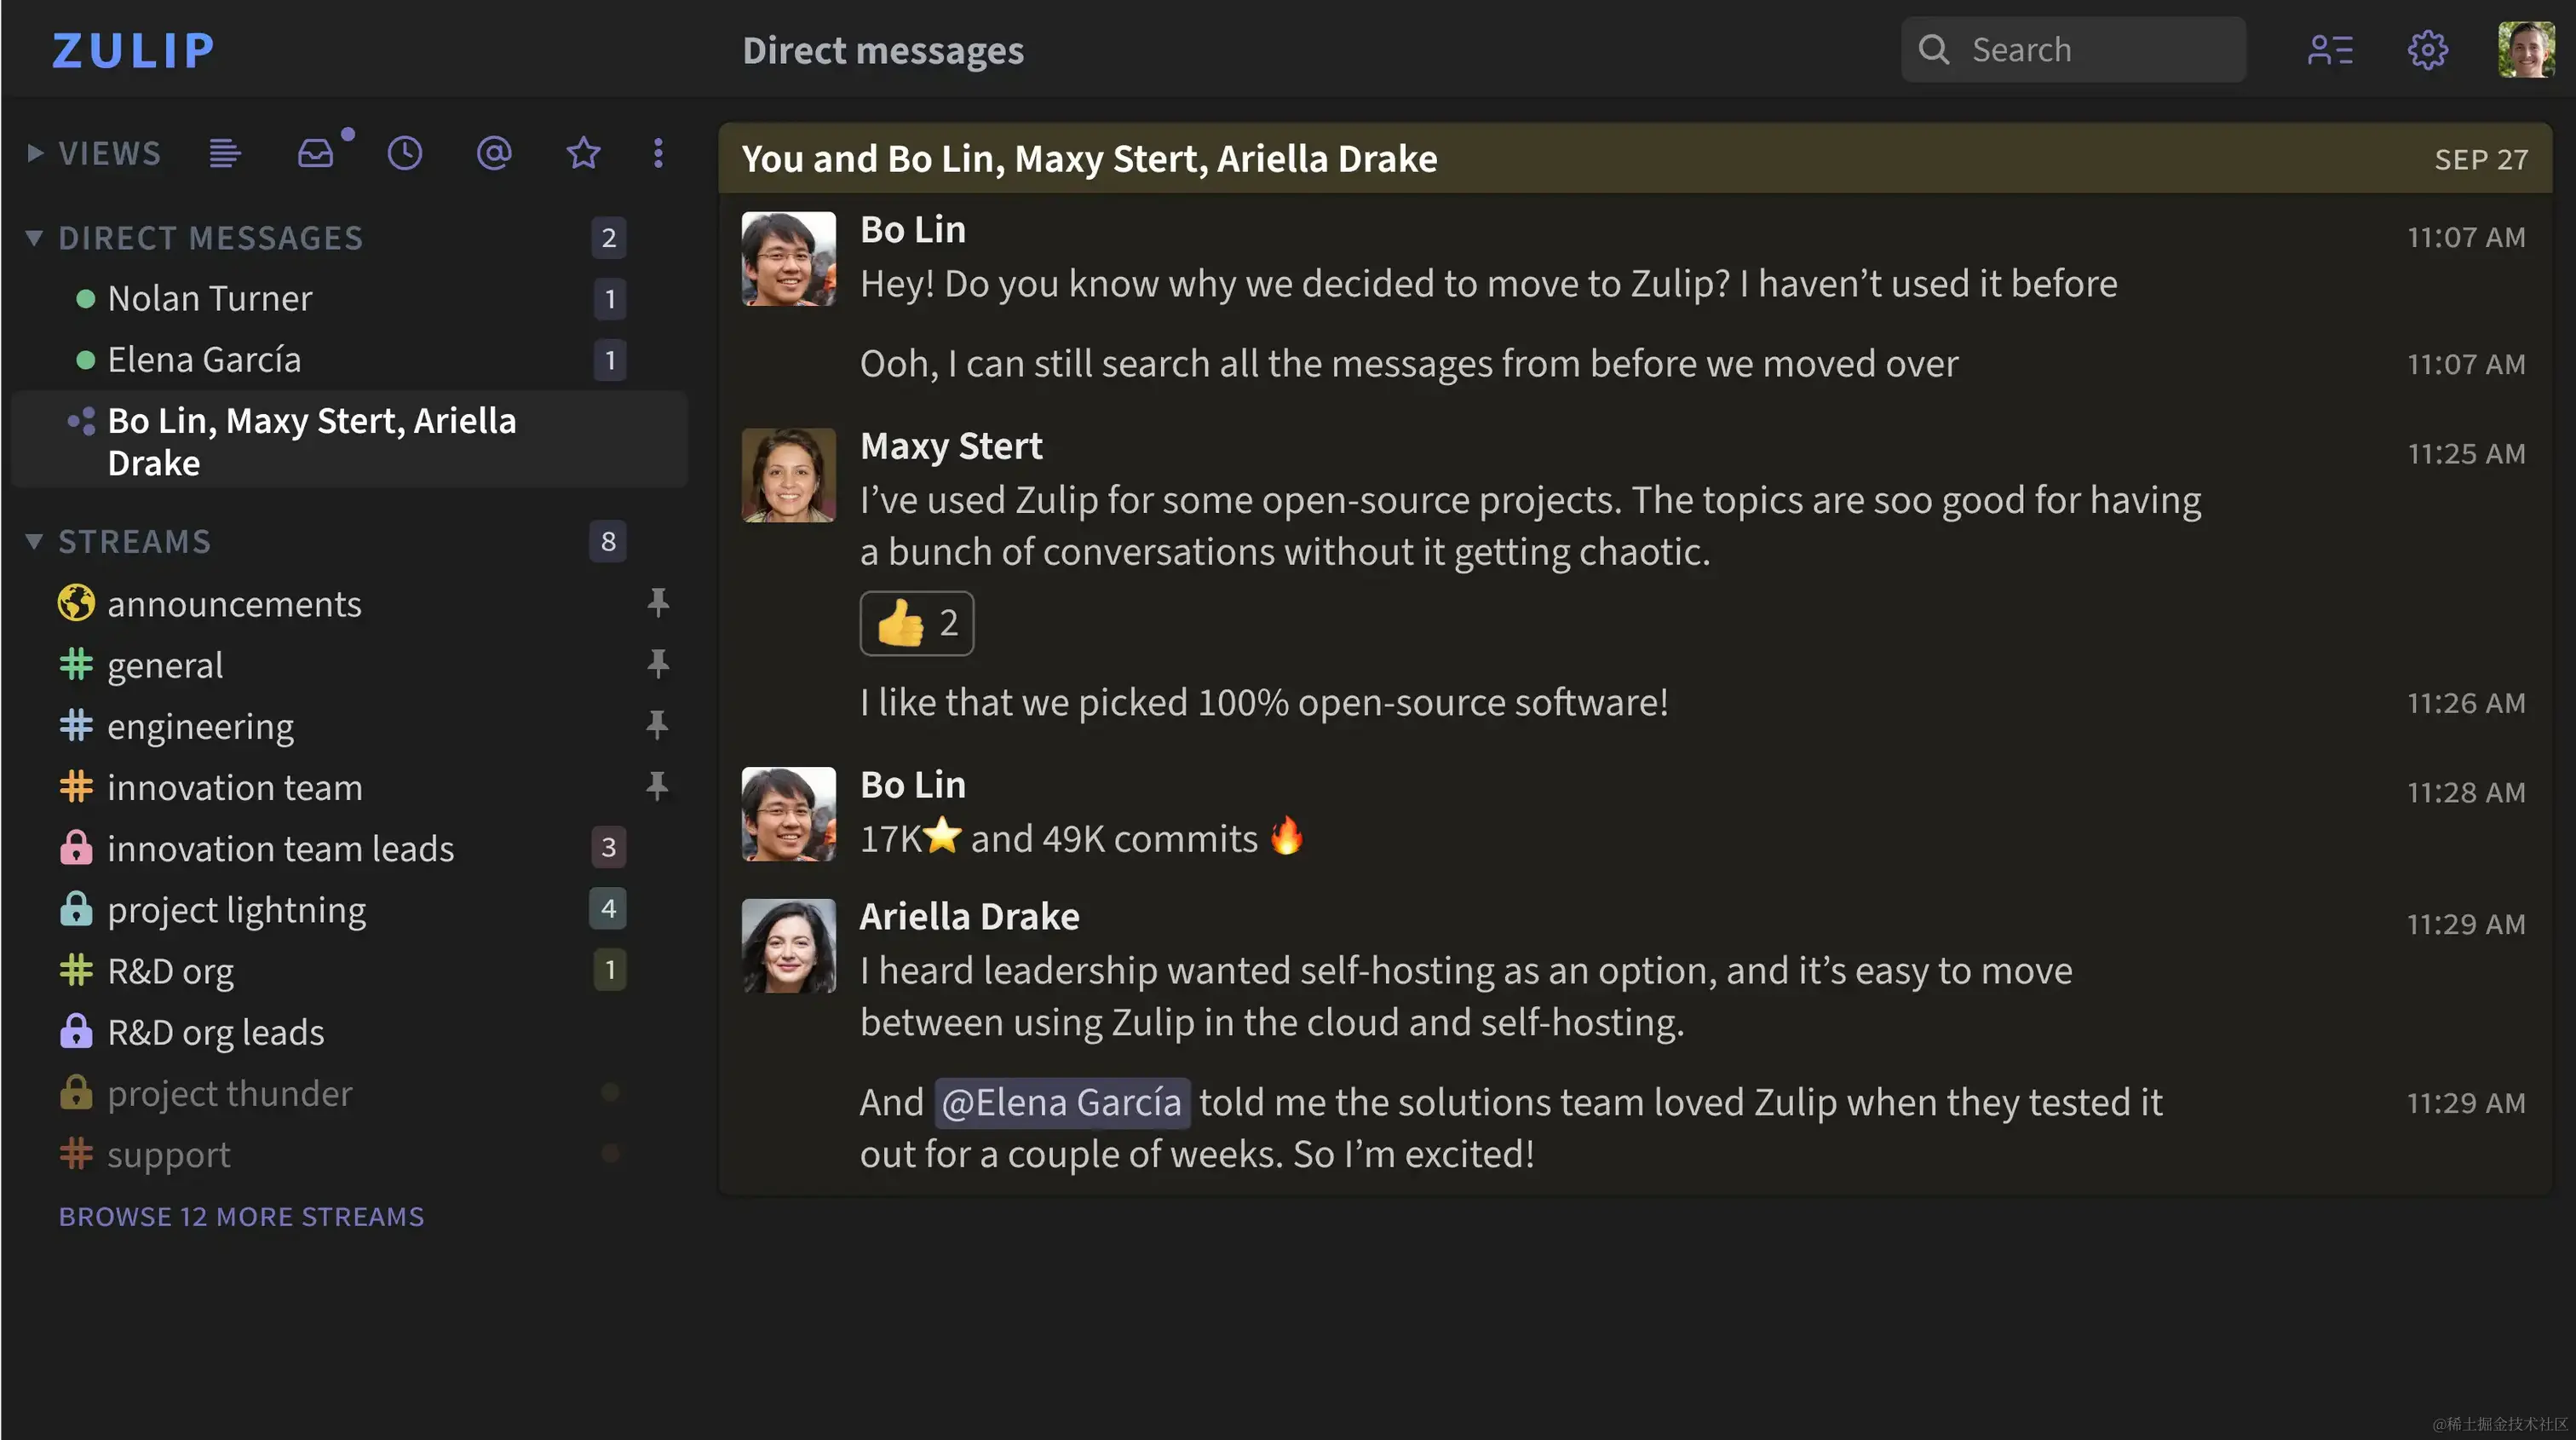The height and width of the screenshot is (1440, 2576).
Task: Open starred messages view
Action: 583,153
